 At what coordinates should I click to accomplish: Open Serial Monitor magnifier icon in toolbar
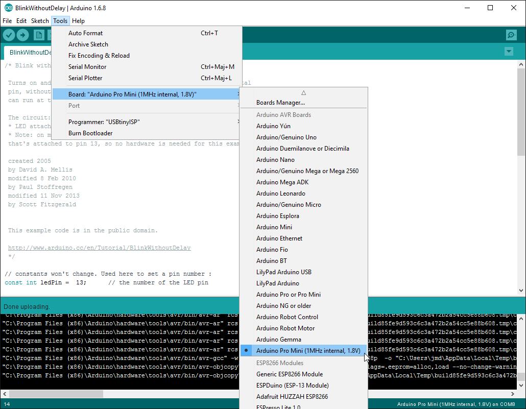(x=511, y=35)
